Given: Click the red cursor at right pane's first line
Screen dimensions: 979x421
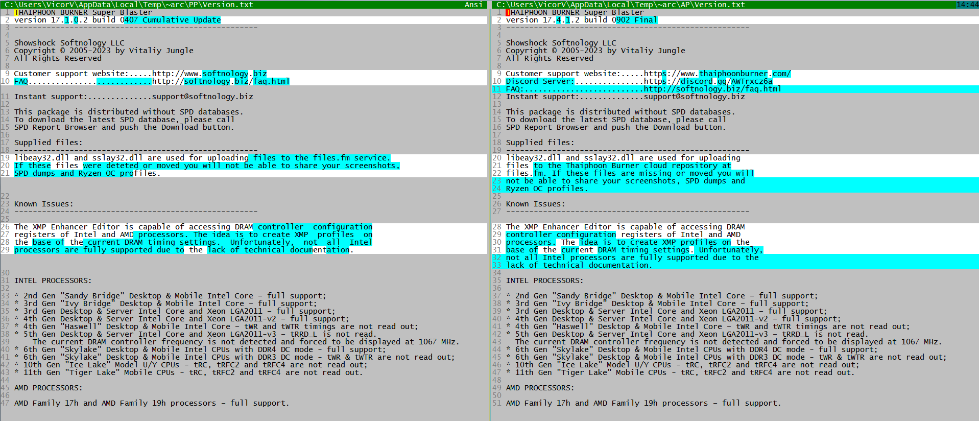Looking at the screenshot, I should [x=508, y=12].
